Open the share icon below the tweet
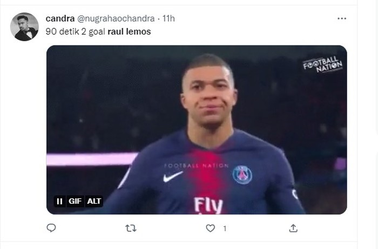378x249 pixels. coord(293,229)
